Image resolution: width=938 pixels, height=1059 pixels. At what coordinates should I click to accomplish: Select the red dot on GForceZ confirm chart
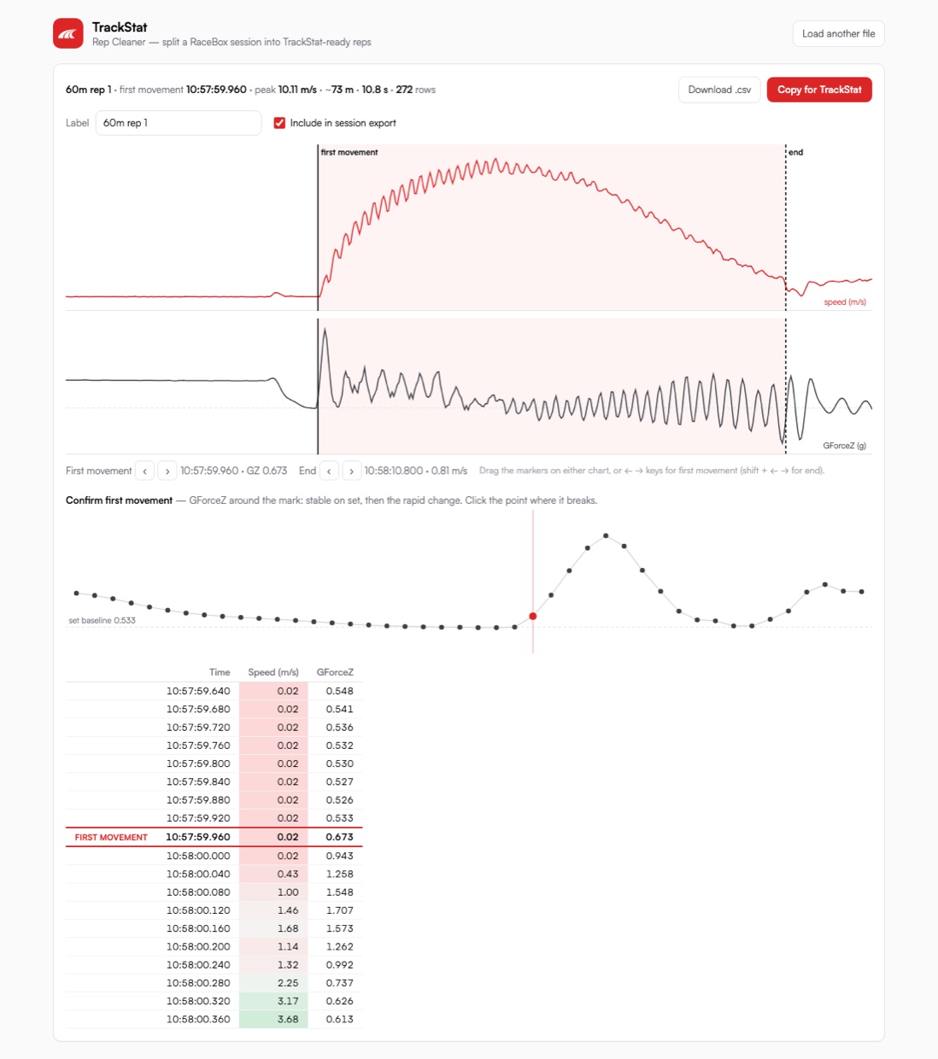tap(533, 616)
